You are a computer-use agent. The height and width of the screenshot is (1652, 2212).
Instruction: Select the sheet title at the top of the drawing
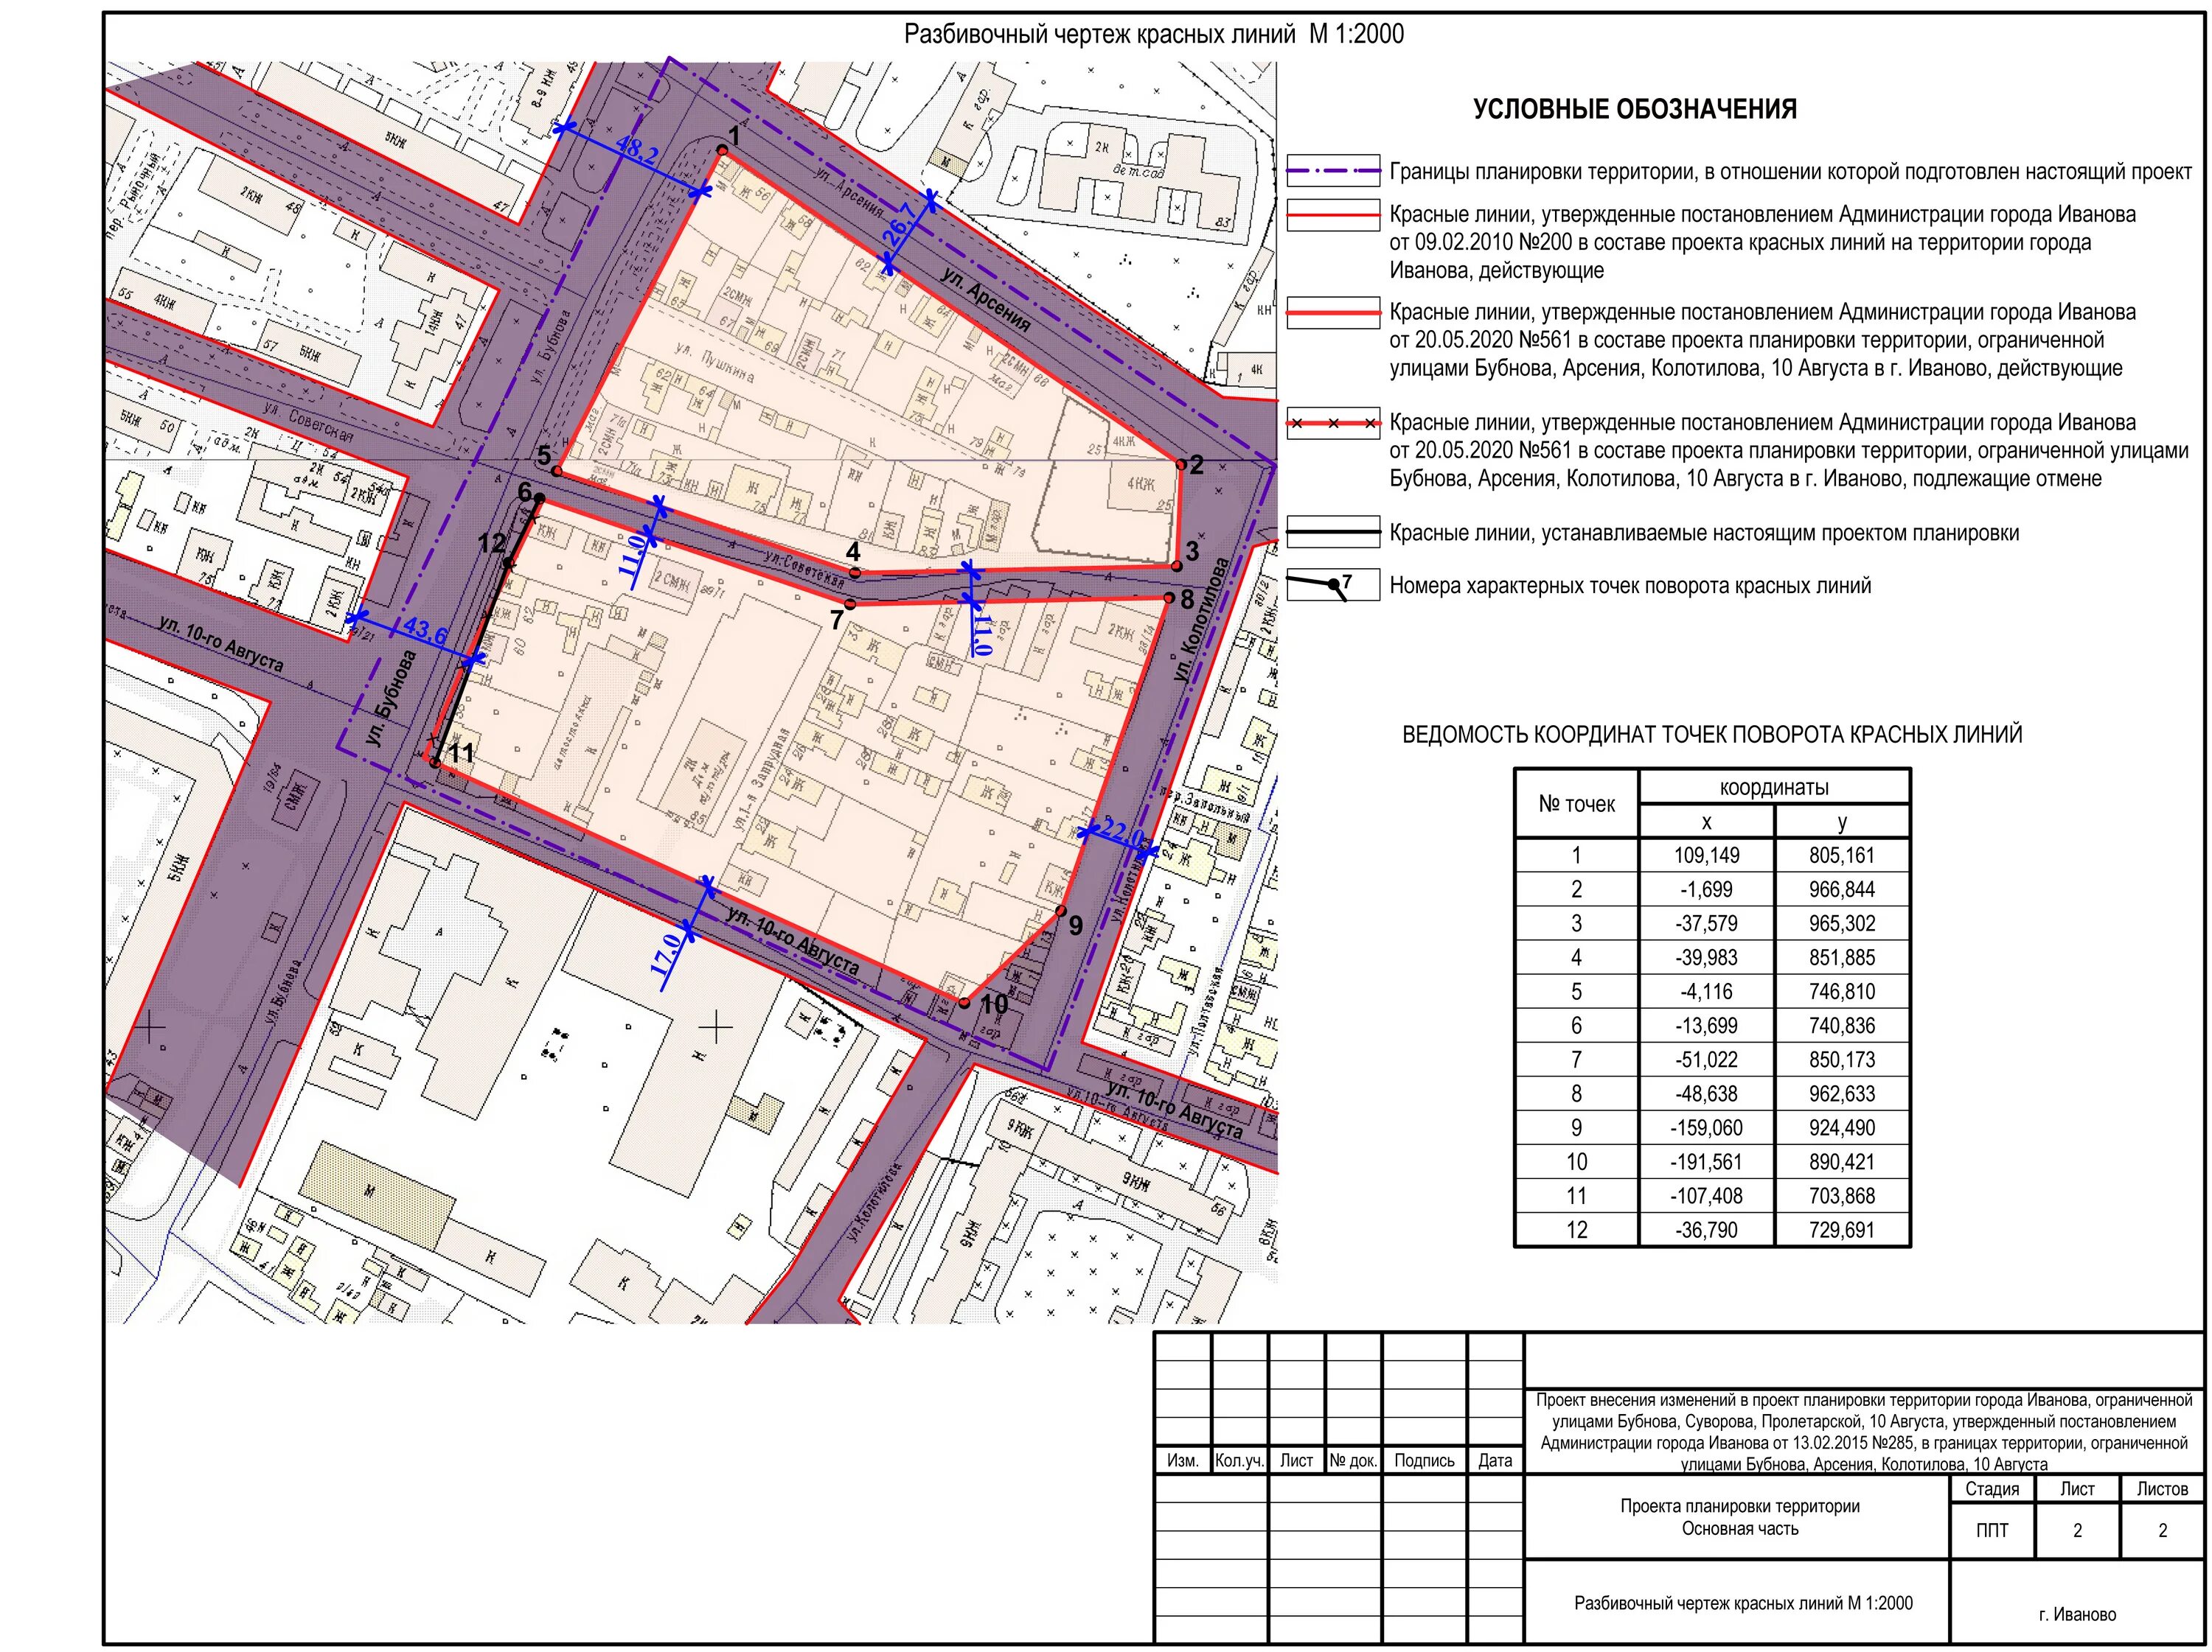[x=1153, y=35]
